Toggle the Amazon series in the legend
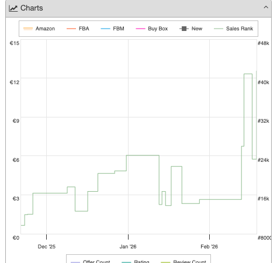This screenshot has height=263, width=277. [39, 29]
